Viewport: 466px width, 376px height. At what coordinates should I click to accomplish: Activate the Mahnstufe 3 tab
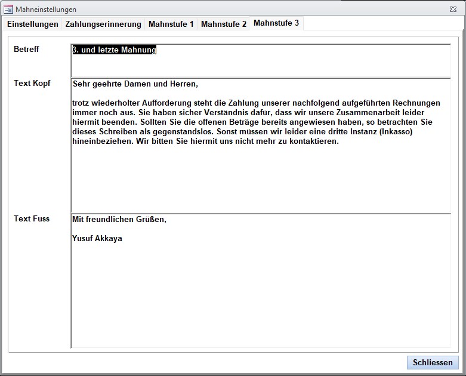276,23
